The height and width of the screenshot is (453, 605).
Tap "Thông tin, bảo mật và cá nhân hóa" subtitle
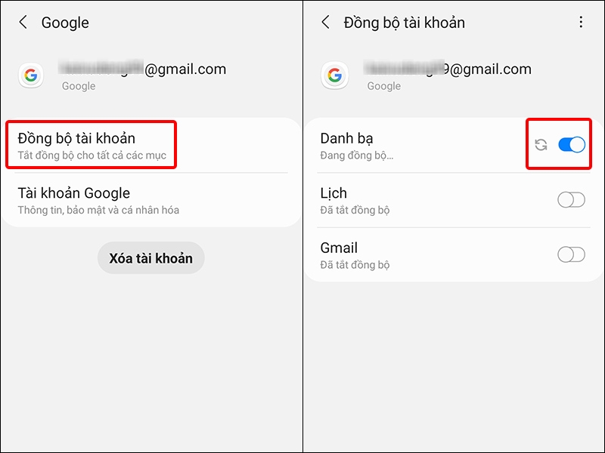click(x=98, y=210)
